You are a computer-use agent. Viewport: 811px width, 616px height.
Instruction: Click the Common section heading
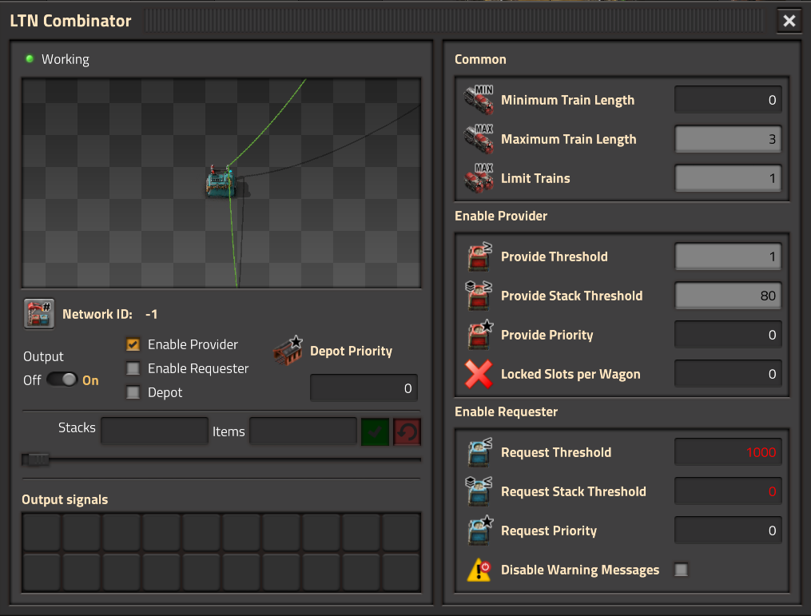coord(480,59)
